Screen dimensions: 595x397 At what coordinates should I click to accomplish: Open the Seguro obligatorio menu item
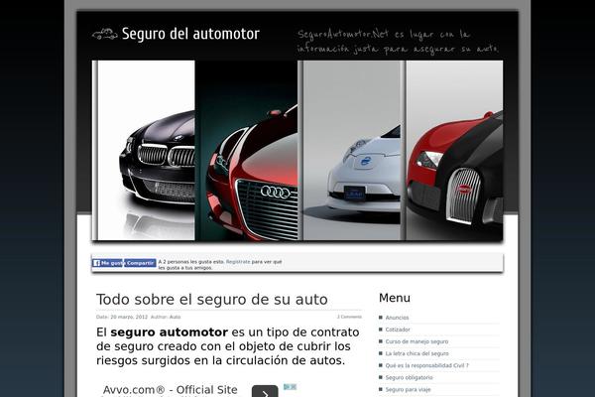click(409, 377)
